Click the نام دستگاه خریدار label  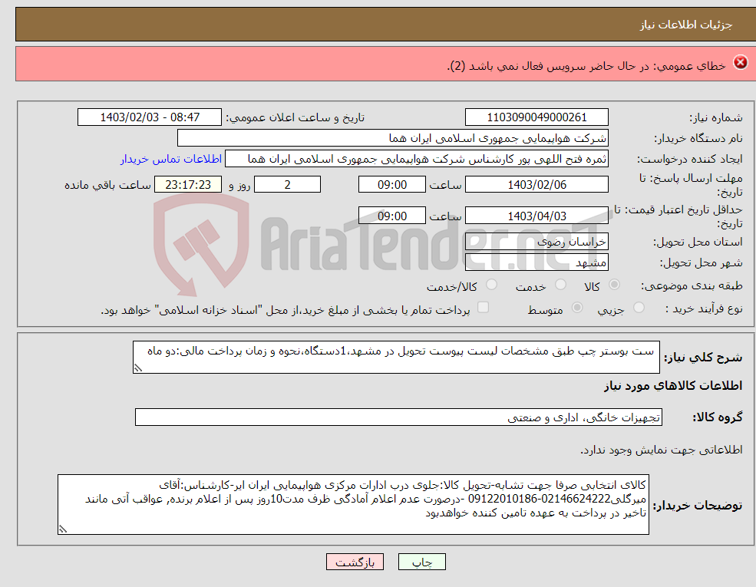(698, 139)
